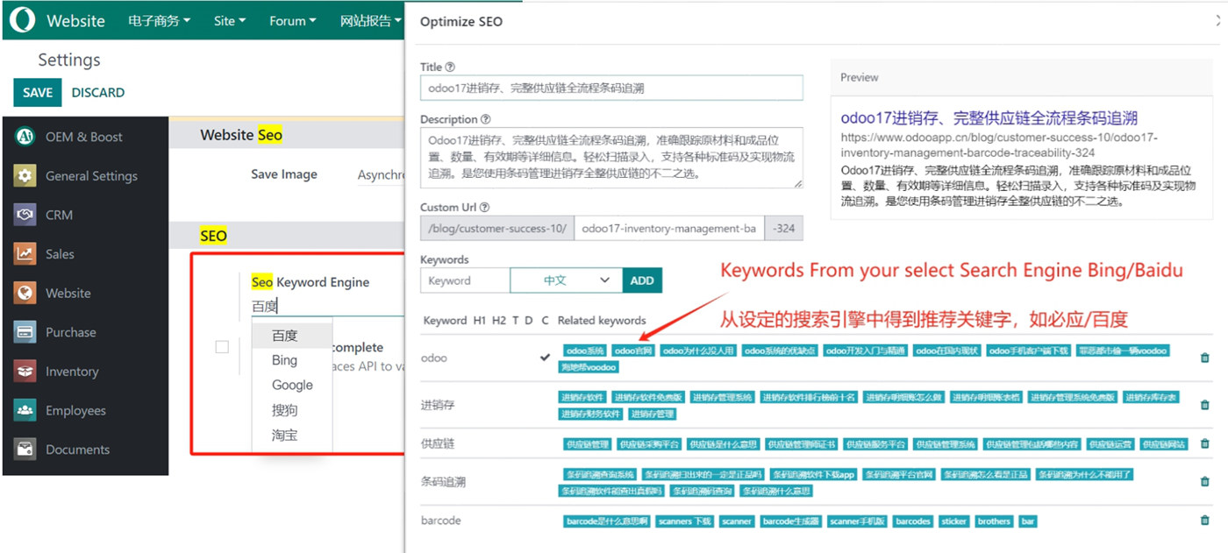Screen dimensions: 1228x553
Task: Click the help icon beside Custom Url
Action: [484, 208]
